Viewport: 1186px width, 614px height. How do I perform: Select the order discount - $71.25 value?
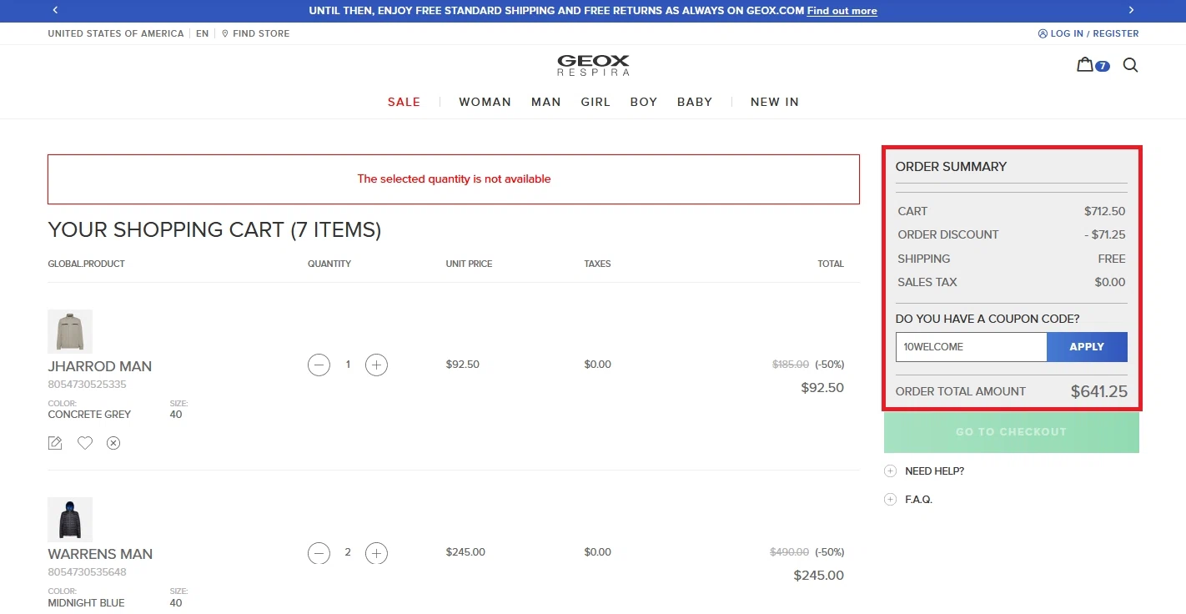tap(1105, 234)
